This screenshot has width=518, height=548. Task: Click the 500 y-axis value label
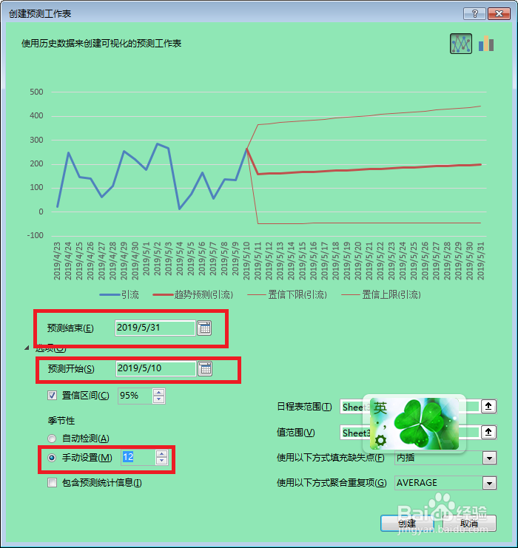[36, 92]
